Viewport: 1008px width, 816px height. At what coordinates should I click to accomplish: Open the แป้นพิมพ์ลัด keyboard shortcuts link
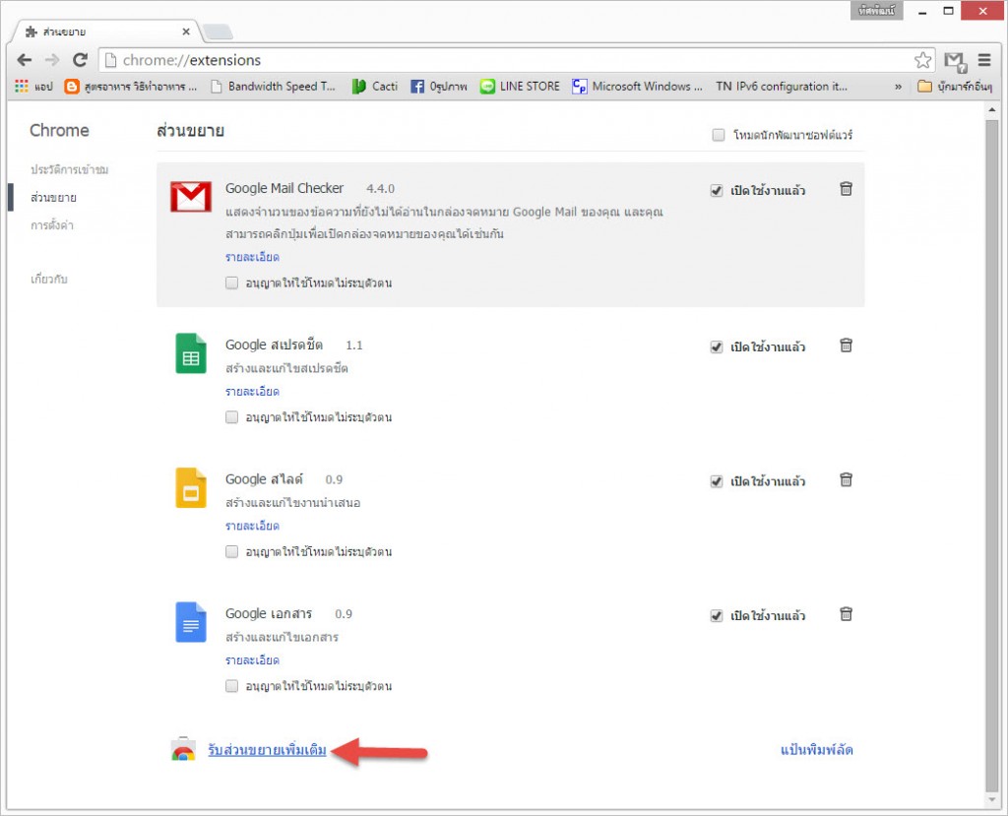[x=816, y=750]
